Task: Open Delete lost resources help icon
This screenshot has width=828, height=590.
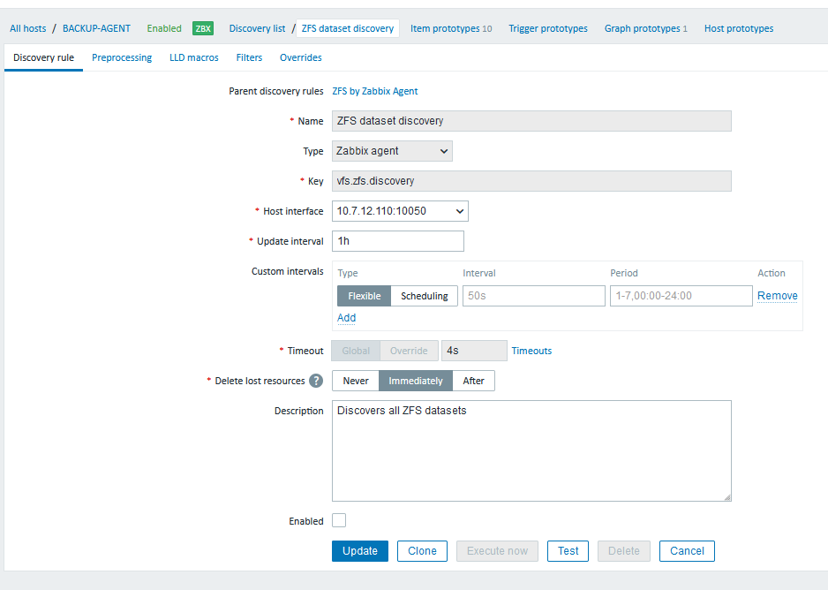Action: tap(316, 381)
